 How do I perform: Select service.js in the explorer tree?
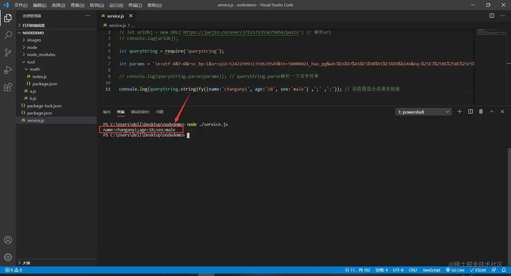[x=56, y=120]
